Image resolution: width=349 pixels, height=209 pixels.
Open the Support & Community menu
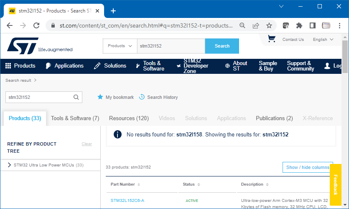tap(301, 66)
